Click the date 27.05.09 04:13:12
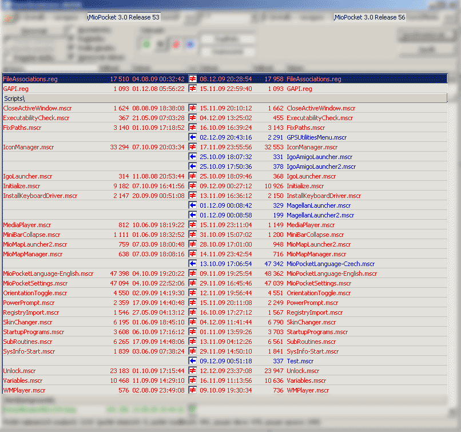Screen dimensions: 461x432 [158, 312]
